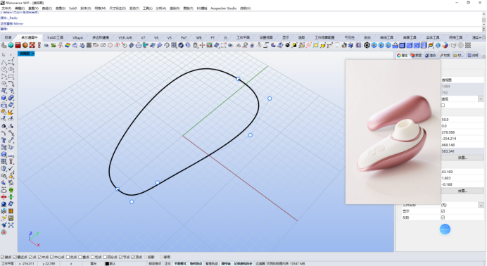
Task: Open the Auxpecker Studio menu
Action: coord(223,8)
